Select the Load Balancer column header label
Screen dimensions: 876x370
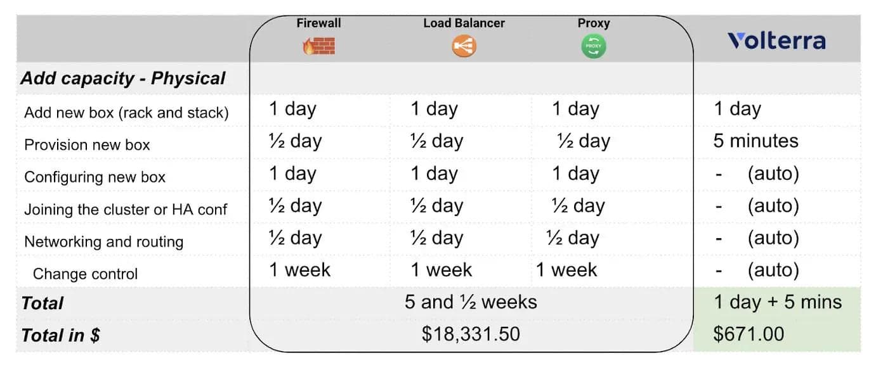(x=464, y=23)
